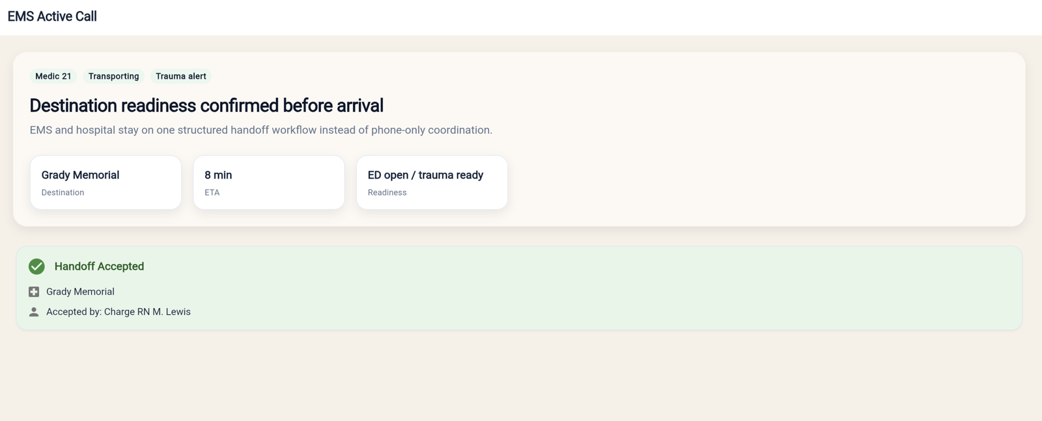Click the ETA label under 8 min
This screenshot has height=421, width=1042.
212,192
